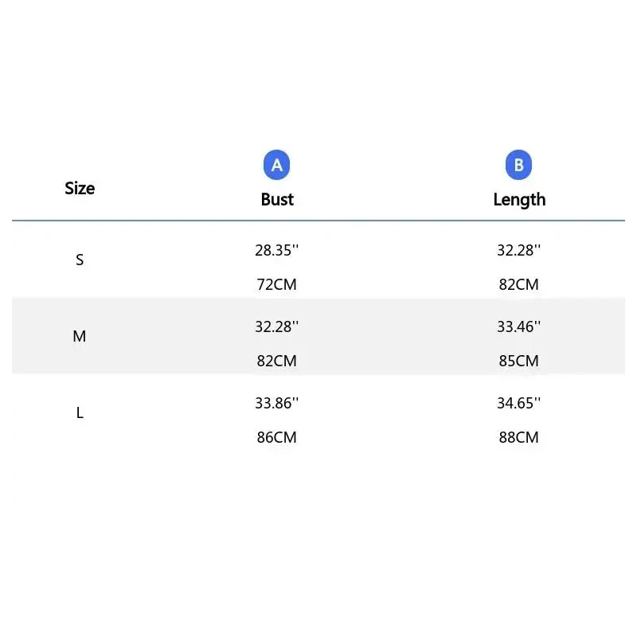Click the blue B badge icon
Viewport: 637px width, 637px height.
click(518, 165)
